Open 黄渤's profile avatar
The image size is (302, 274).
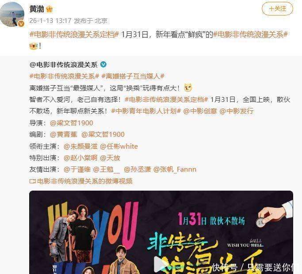pos(12,15)
